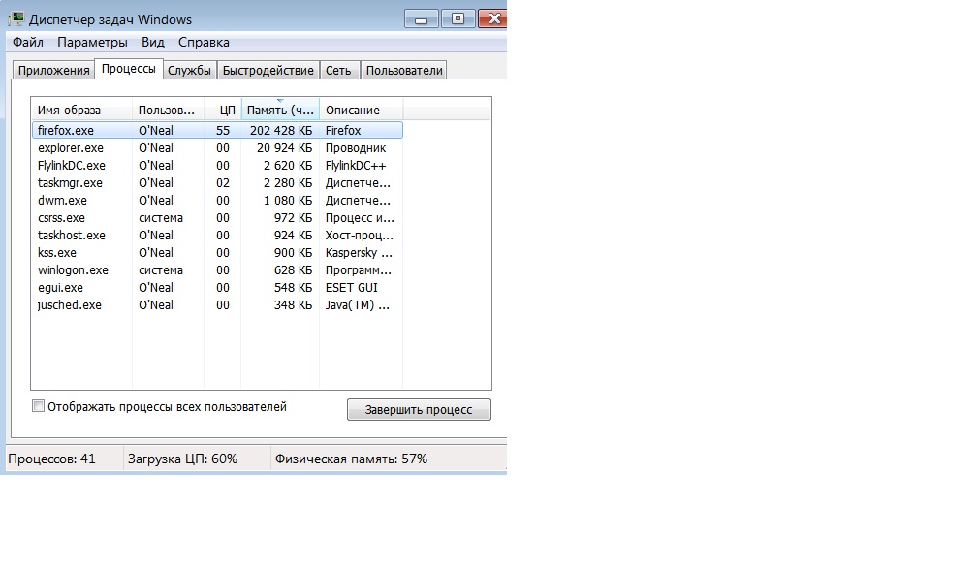This screenshot has width=978, height=570.
Task: Switch to the Сеть tab
Action: pos(338,71)
